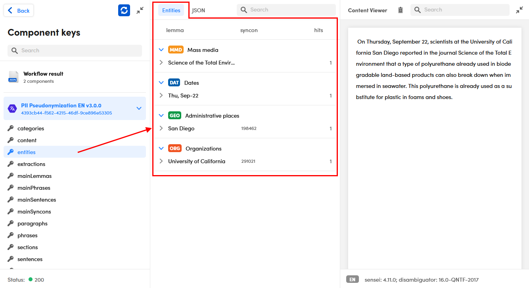
Task: Select the mainSentences key
Action: pyautogui.click(x=36, y=200)
